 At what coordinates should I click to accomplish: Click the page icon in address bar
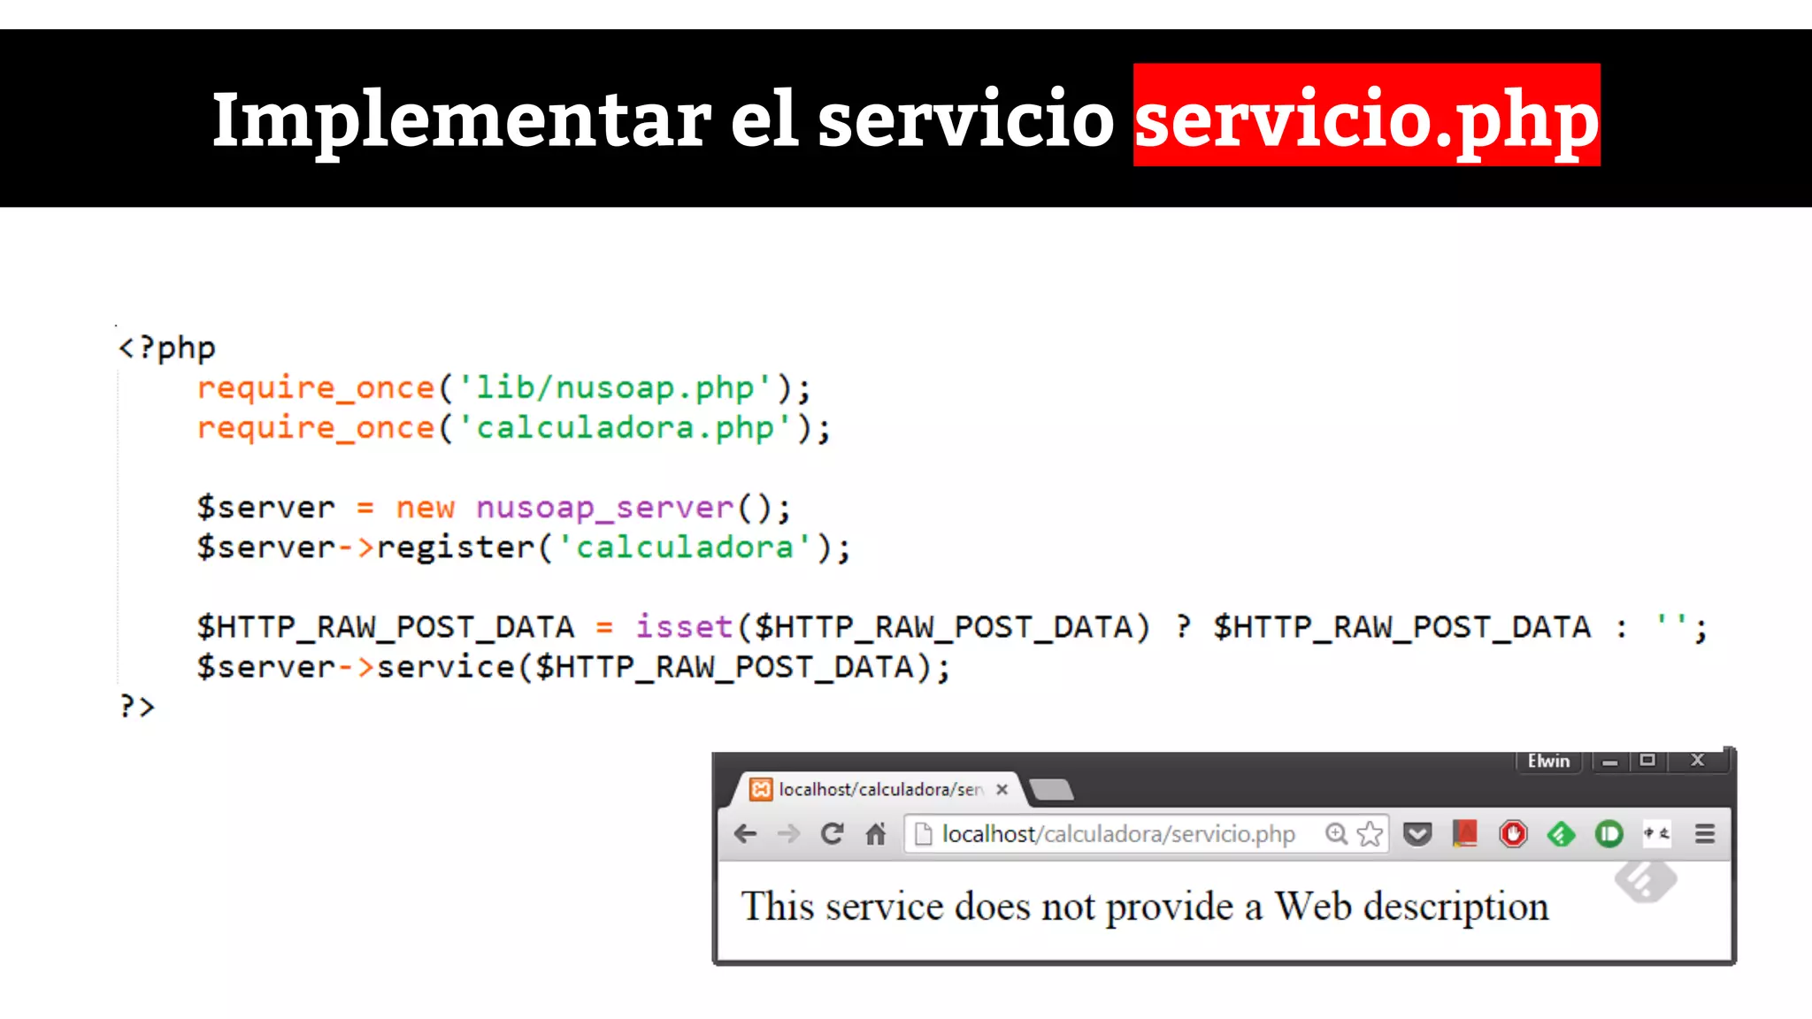tap(923, 833)
